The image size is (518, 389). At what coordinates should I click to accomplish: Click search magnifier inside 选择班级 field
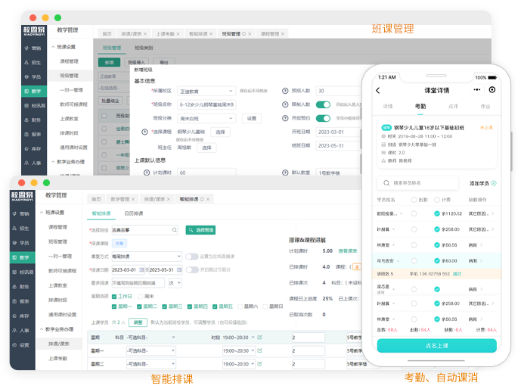(x=174, y=230)
